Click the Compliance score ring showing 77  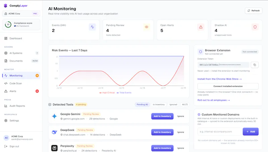8,24
